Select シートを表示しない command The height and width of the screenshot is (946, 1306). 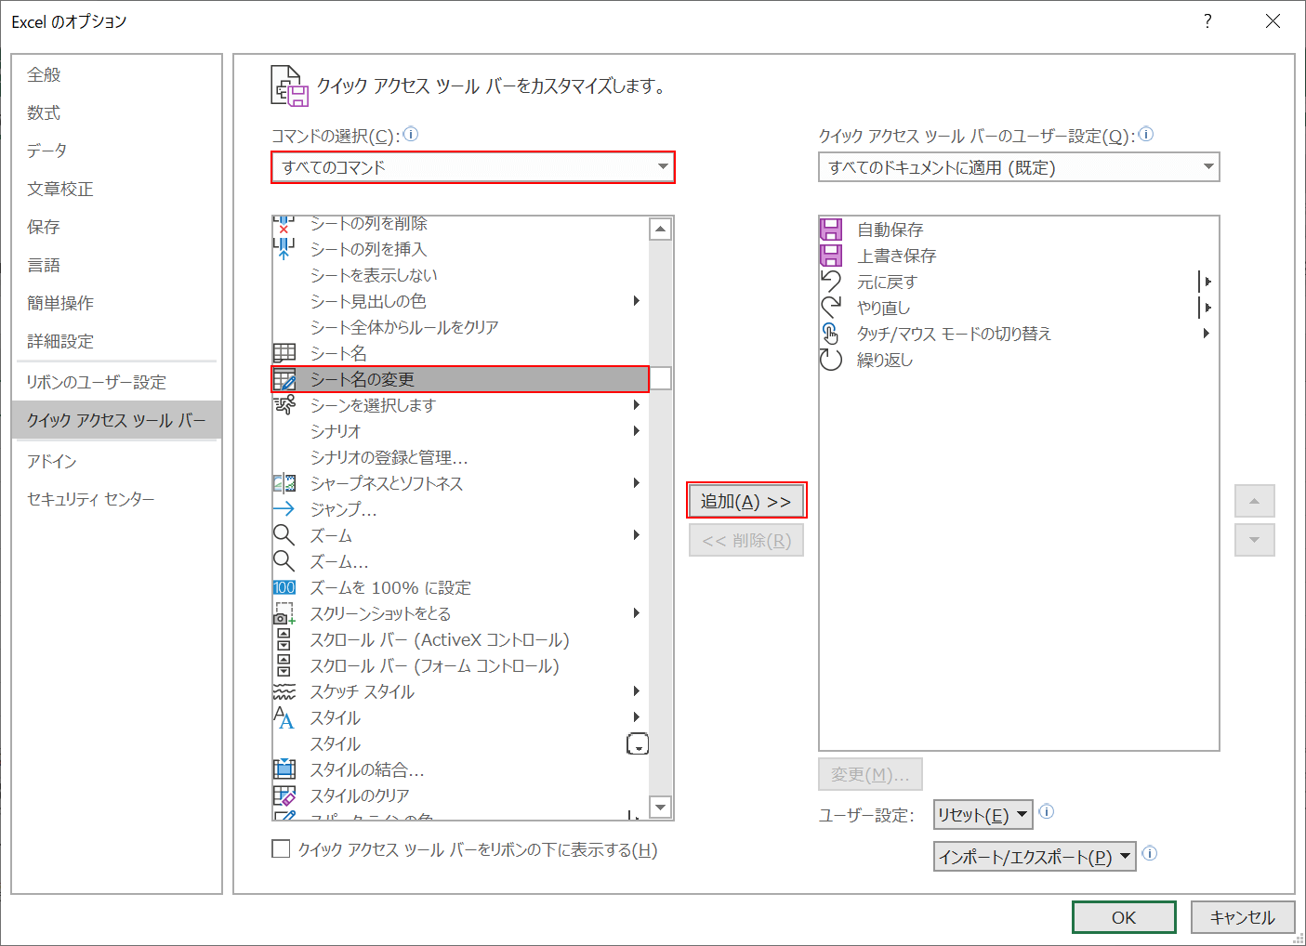pyautogui.click(x=461, y=275)
